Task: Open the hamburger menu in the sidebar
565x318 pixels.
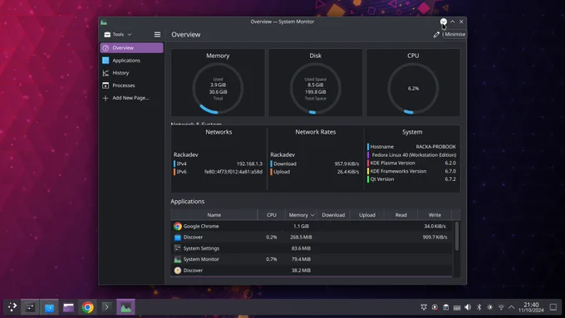Action: click(158, 35)
